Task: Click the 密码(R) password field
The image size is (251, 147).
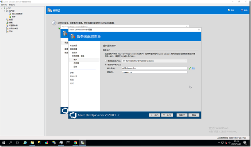Action: (154, 72)
